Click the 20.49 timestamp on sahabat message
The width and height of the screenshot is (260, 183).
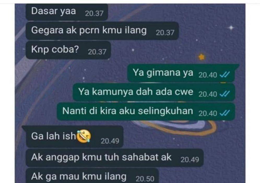[x=190, y=160]
